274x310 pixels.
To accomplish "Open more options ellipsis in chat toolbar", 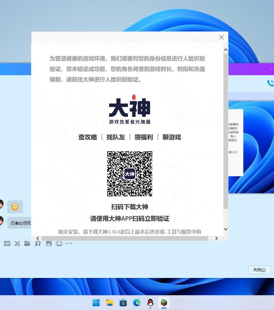I will coord(69,243).
